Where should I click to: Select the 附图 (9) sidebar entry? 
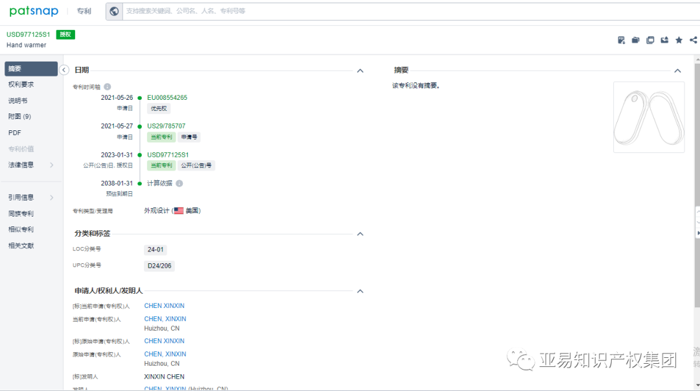tap(21, 117)
